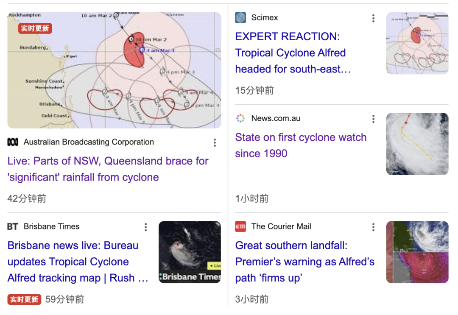Click the News.com.au satellite cyclone thumbnail

pos(417,144)
